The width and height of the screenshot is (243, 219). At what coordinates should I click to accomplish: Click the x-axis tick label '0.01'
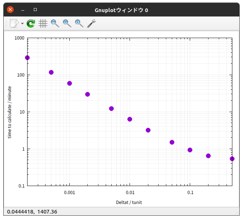(130, 193)
